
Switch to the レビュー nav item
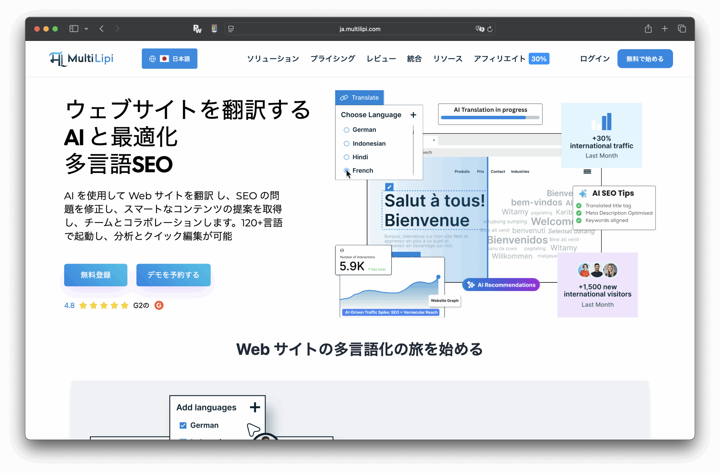381,59
